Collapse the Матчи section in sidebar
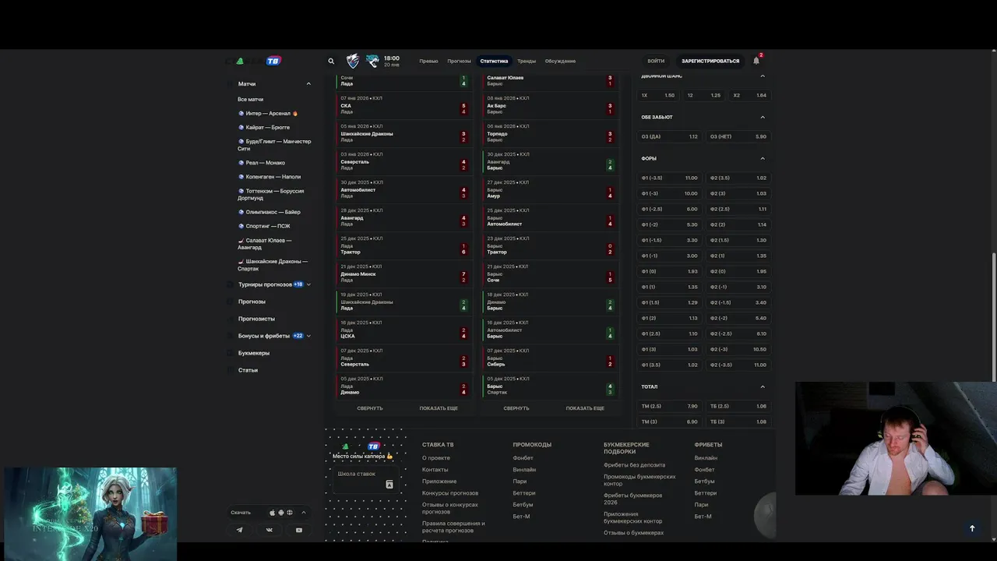The width and height of the screenshot is (997, 561). coord(308,83)
